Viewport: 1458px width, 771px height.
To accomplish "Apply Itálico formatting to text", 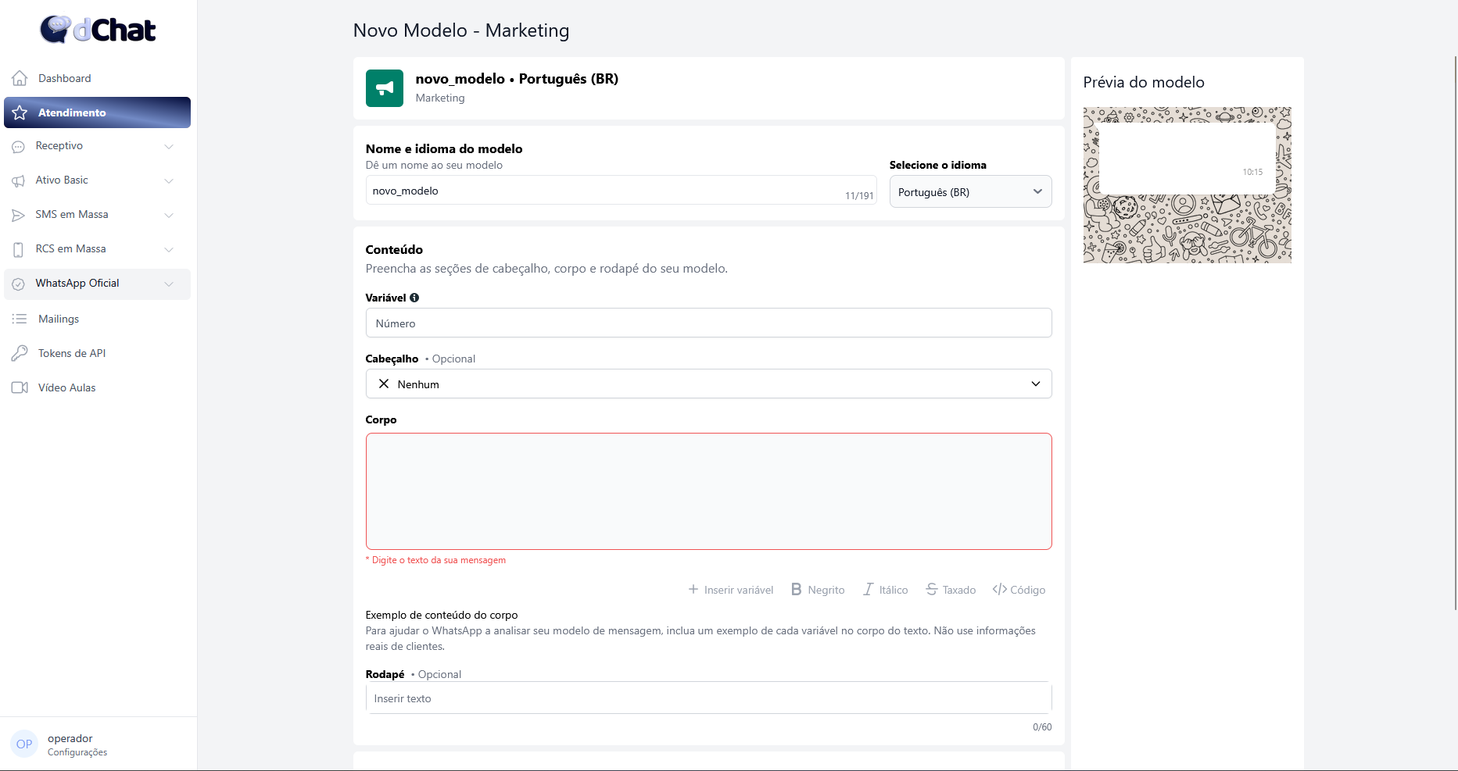I will coord(885,590).
